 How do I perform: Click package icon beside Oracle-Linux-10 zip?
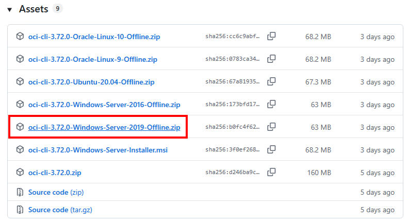click(20, 37)
